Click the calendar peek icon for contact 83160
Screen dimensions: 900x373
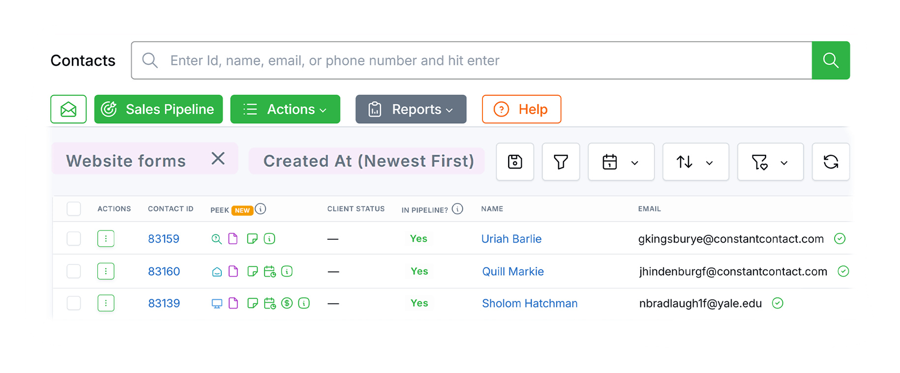pos(270,271)
